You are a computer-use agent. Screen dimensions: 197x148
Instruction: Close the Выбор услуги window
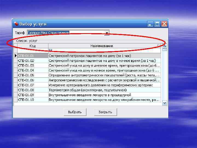coord(164,24)
